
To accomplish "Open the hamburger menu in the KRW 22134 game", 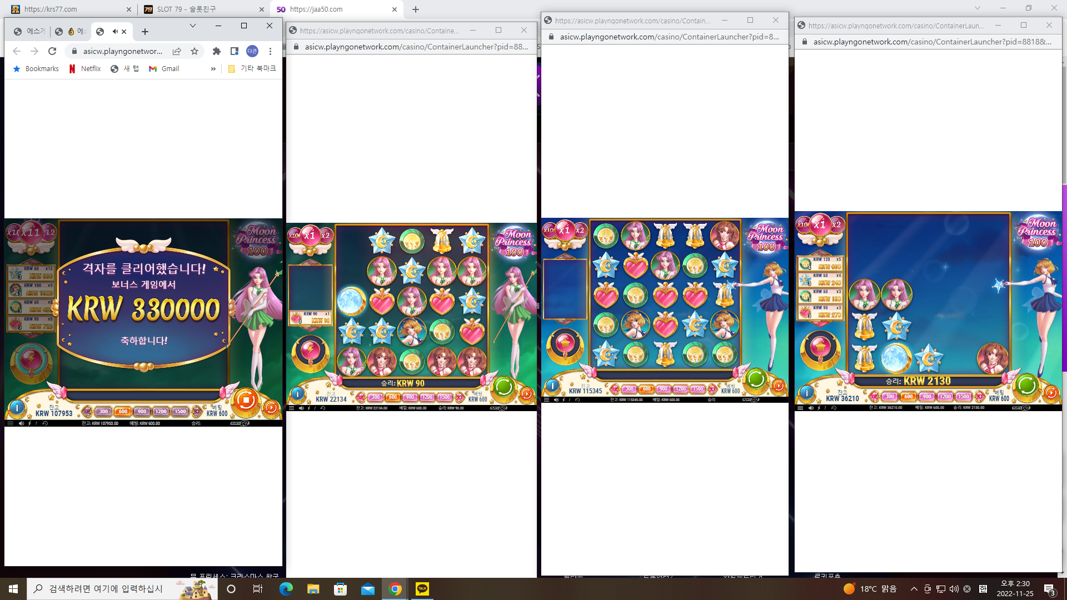I will tap(291, 408).
